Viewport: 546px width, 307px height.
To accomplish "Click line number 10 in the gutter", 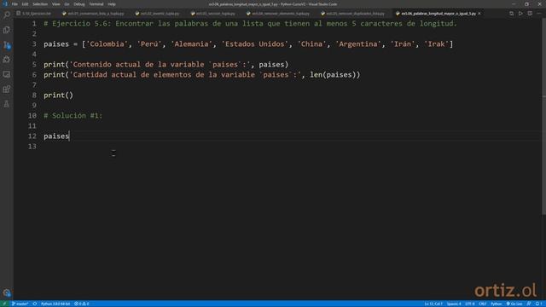I will 32,116.
